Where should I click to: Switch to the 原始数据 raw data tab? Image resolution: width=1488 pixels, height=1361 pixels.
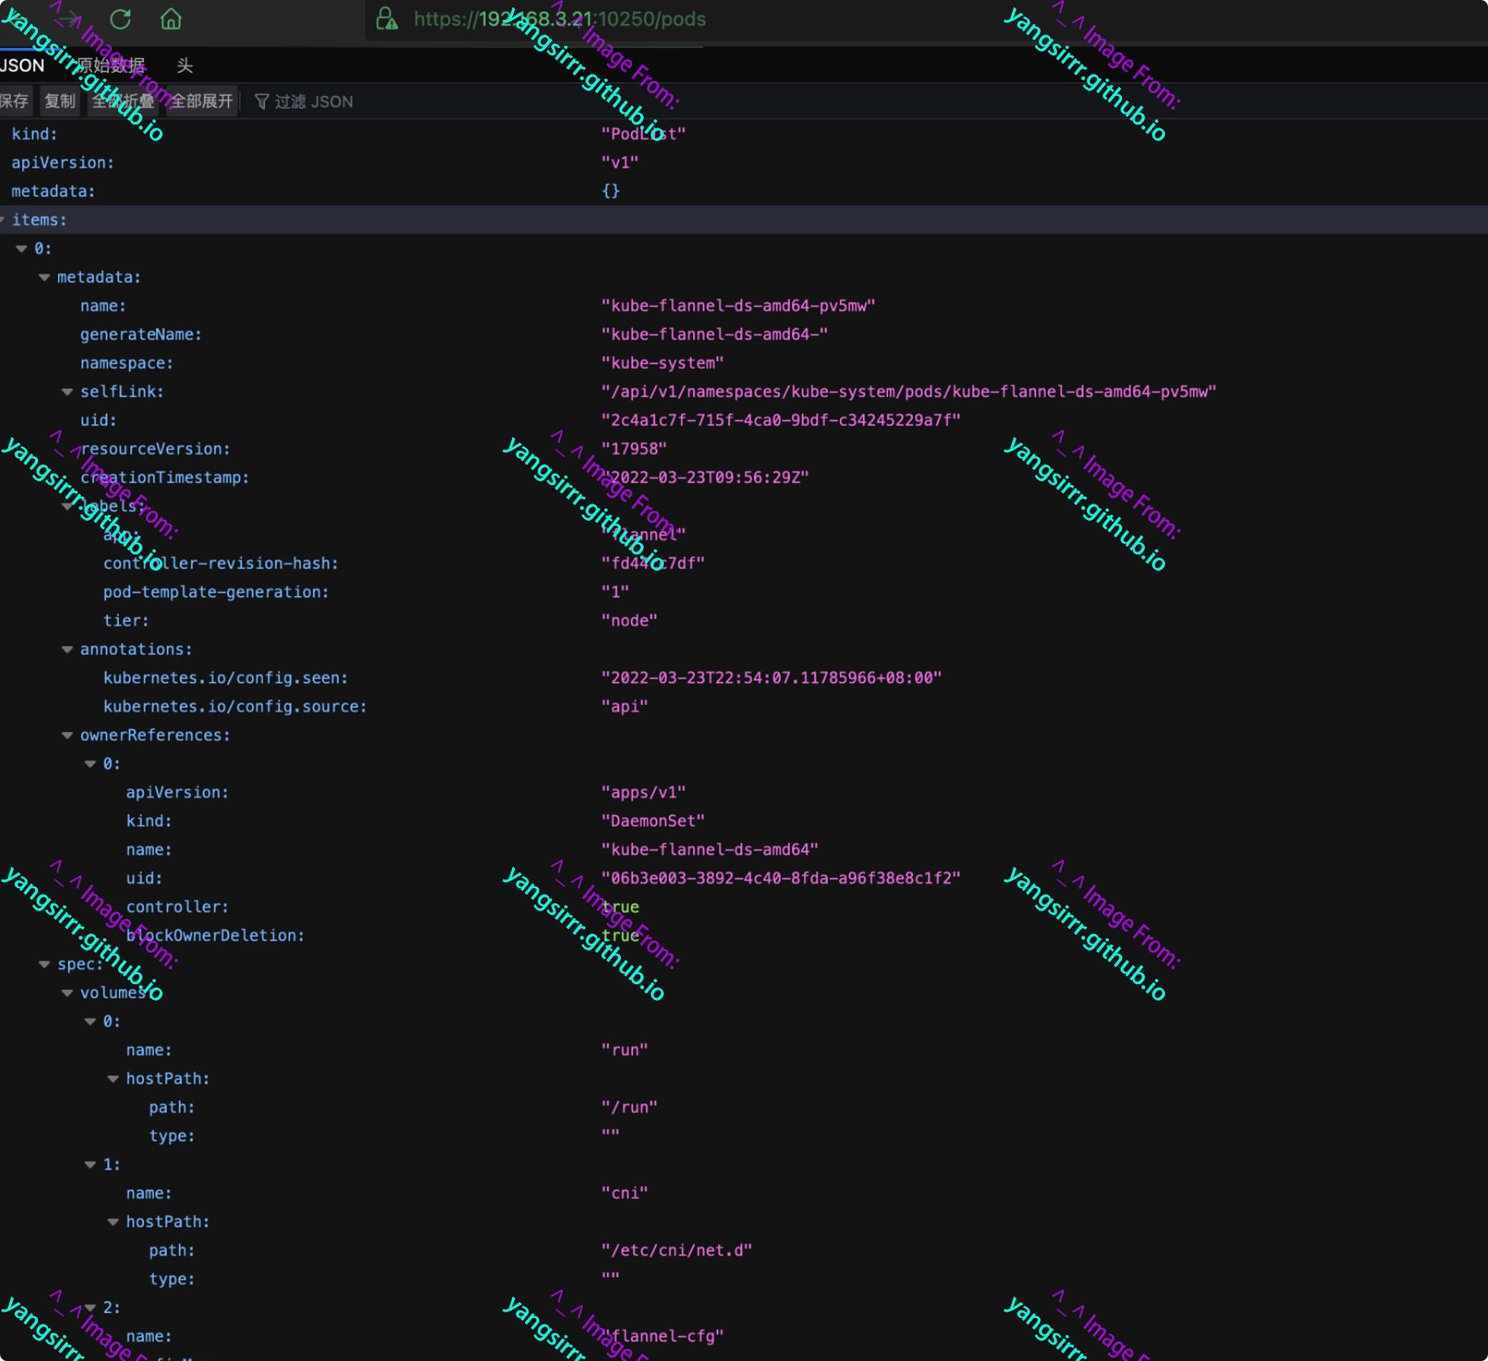coord(111,66)
